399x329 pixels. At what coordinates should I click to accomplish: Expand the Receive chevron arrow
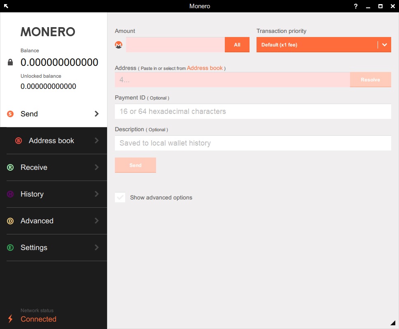pyautogui.click(x=96, y=167)
